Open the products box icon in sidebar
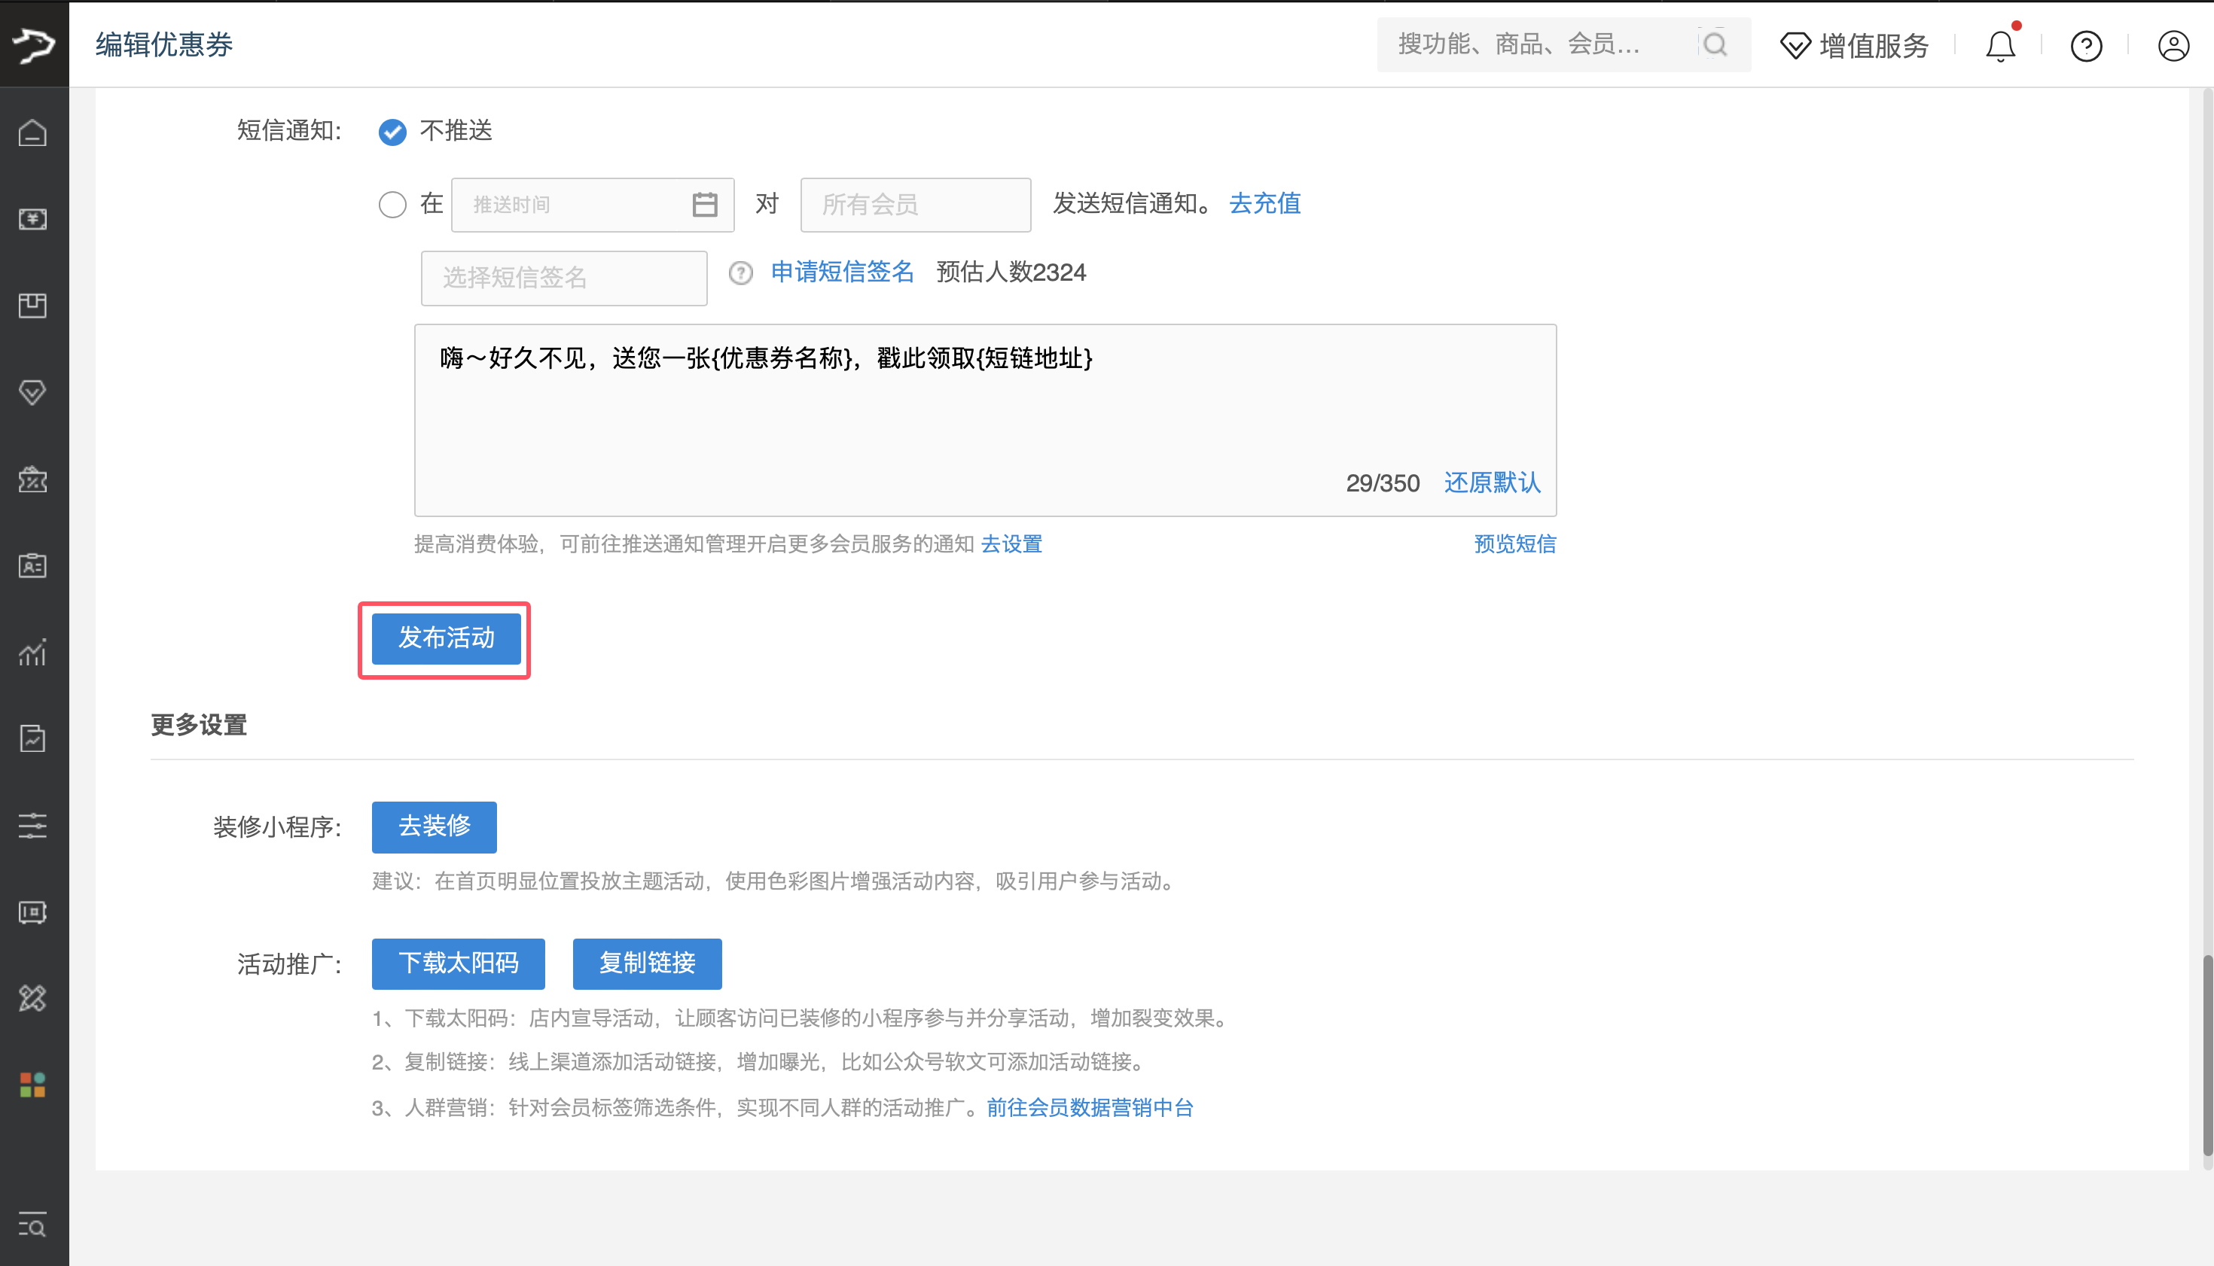This screenshot has width=2214, height=1266. pos(32,306)
